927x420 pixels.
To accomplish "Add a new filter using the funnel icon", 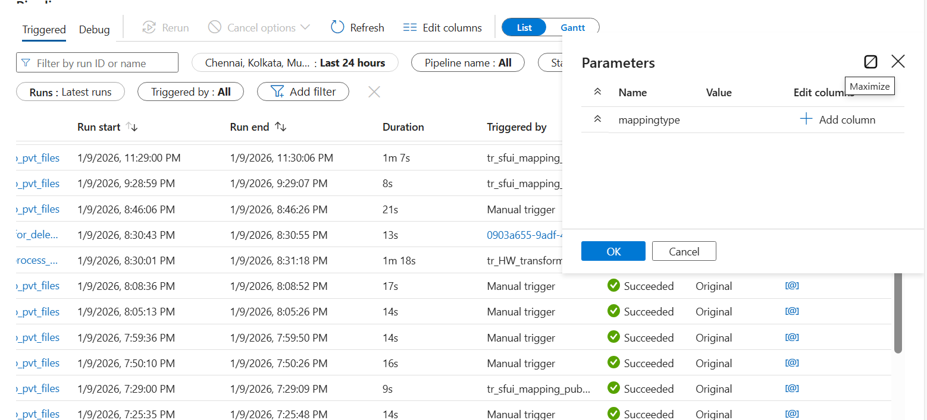I will [x=303, y=91].
